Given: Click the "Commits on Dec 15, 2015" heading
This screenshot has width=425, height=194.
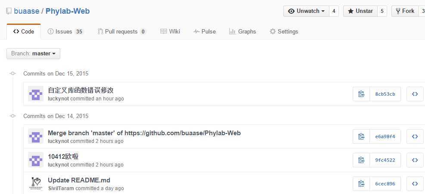Looking at the screenshot, I should tap(56, 73).
